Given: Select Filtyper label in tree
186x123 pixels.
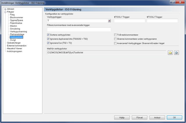Looking at the screenshot, I should [10, 12].
